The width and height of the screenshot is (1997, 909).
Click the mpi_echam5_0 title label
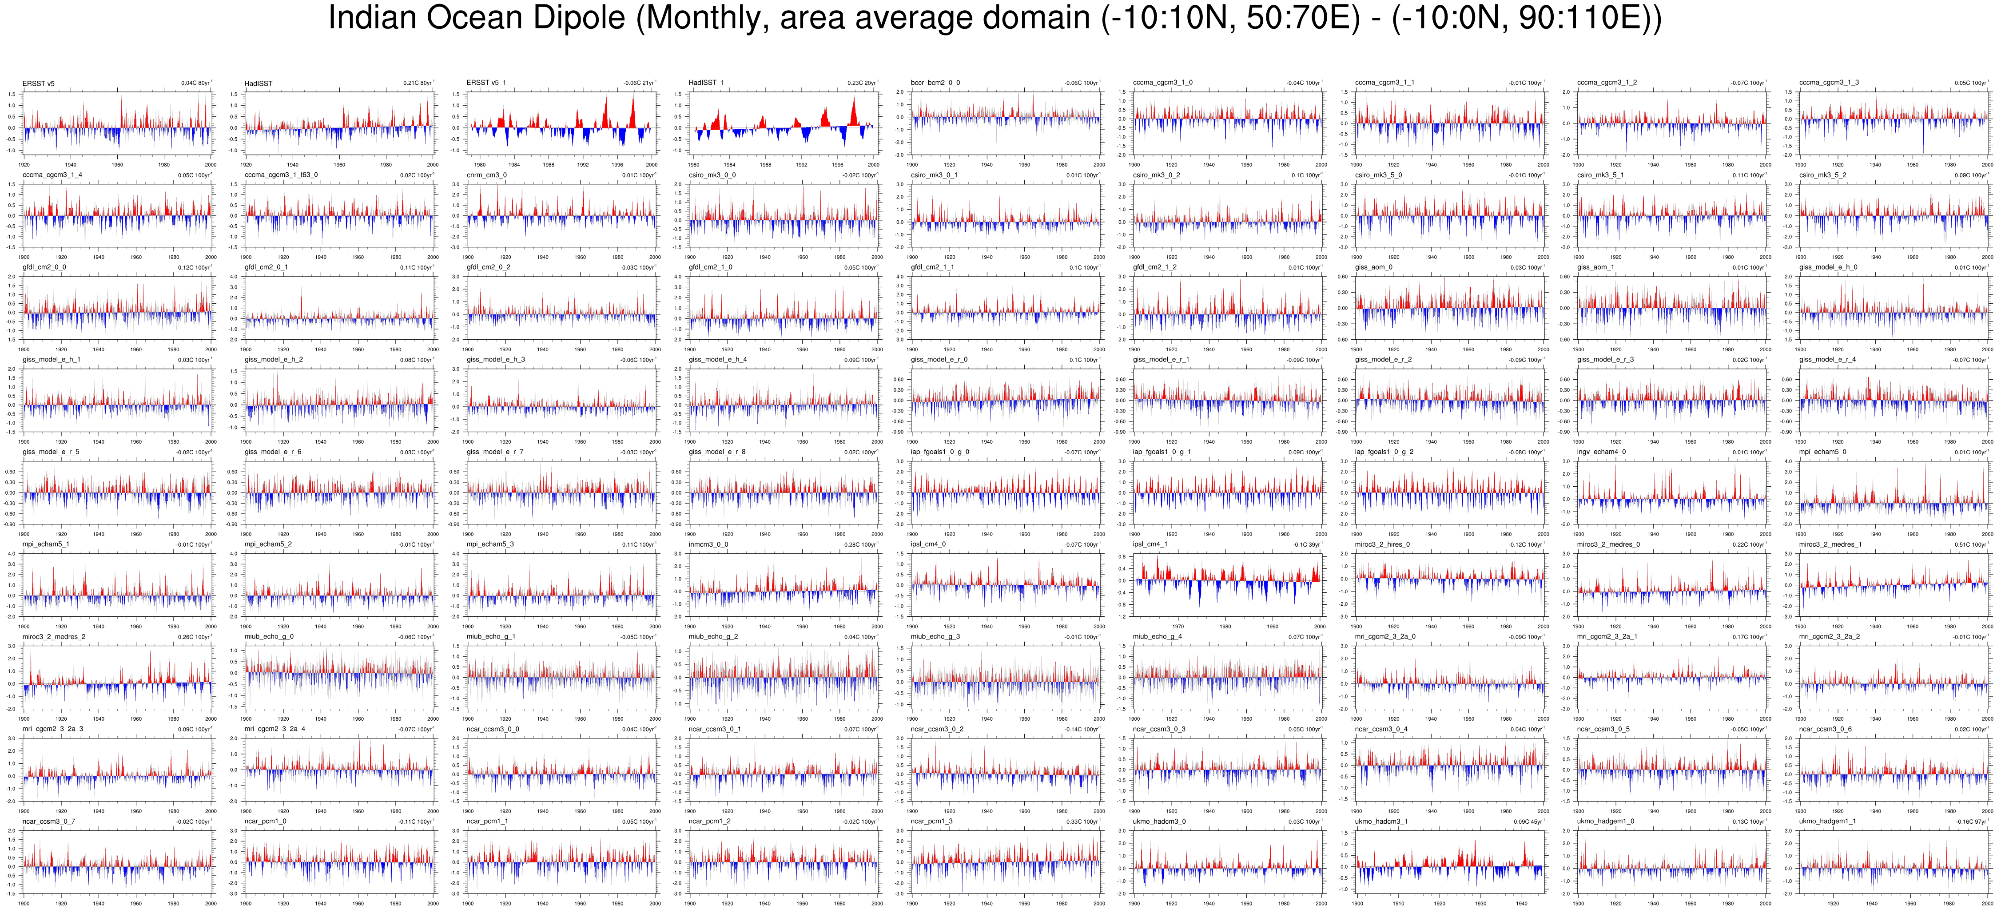tap(1822, 452)
